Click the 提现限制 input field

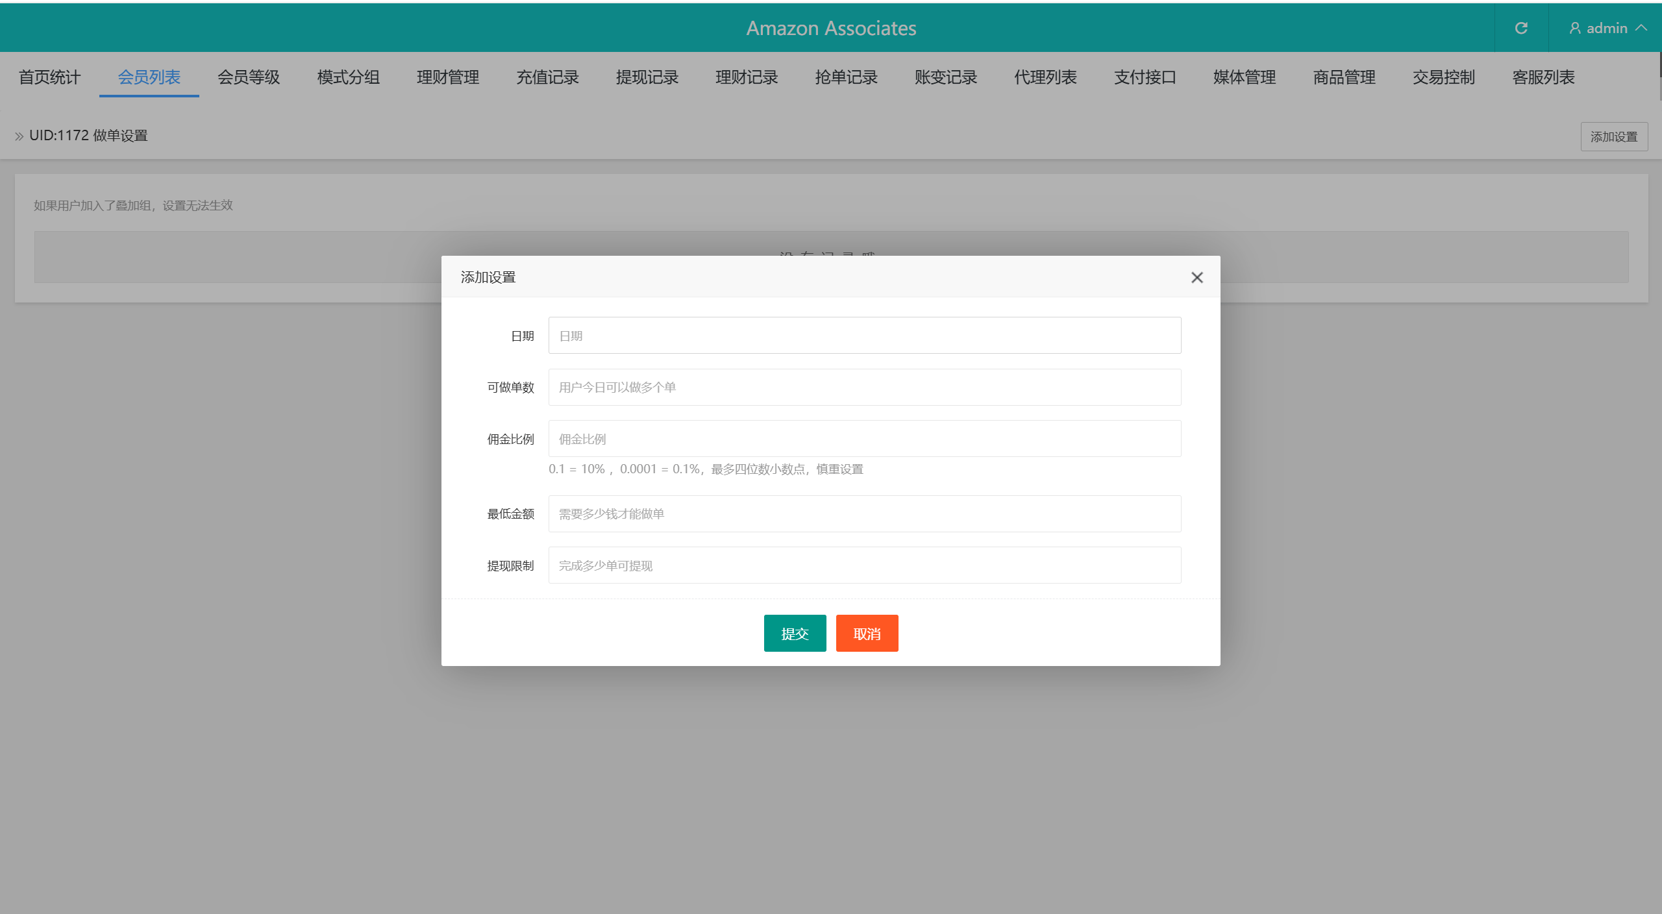[864, 565]
